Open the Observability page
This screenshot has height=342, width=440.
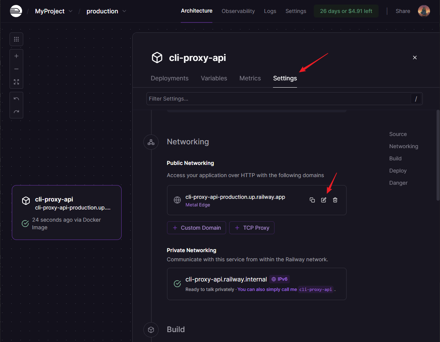[x=238, y=11]
